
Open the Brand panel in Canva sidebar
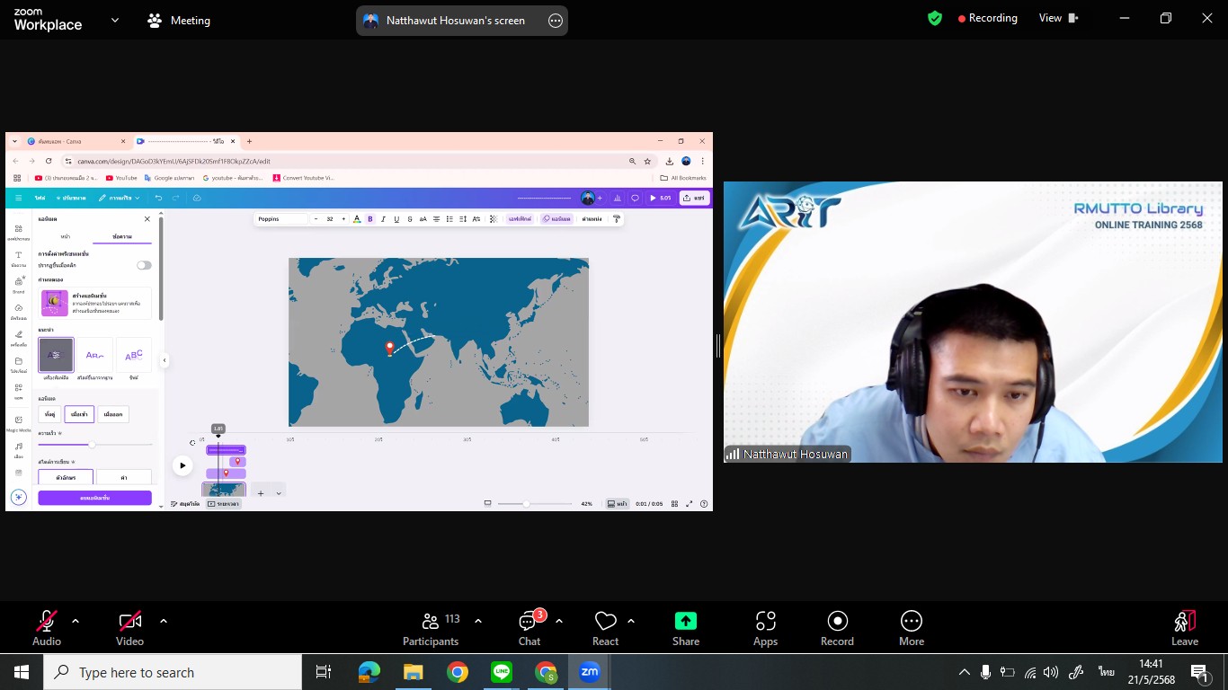pyautogui.click(x=18, y=286)
